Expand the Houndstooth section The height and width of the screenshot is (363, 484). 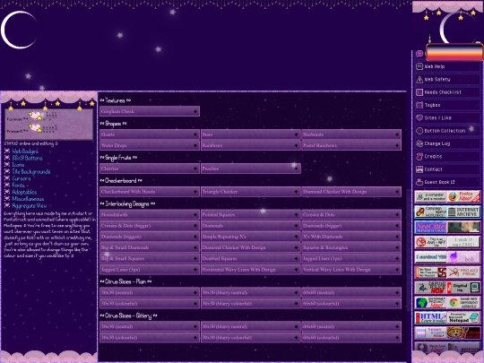[150, 214]
